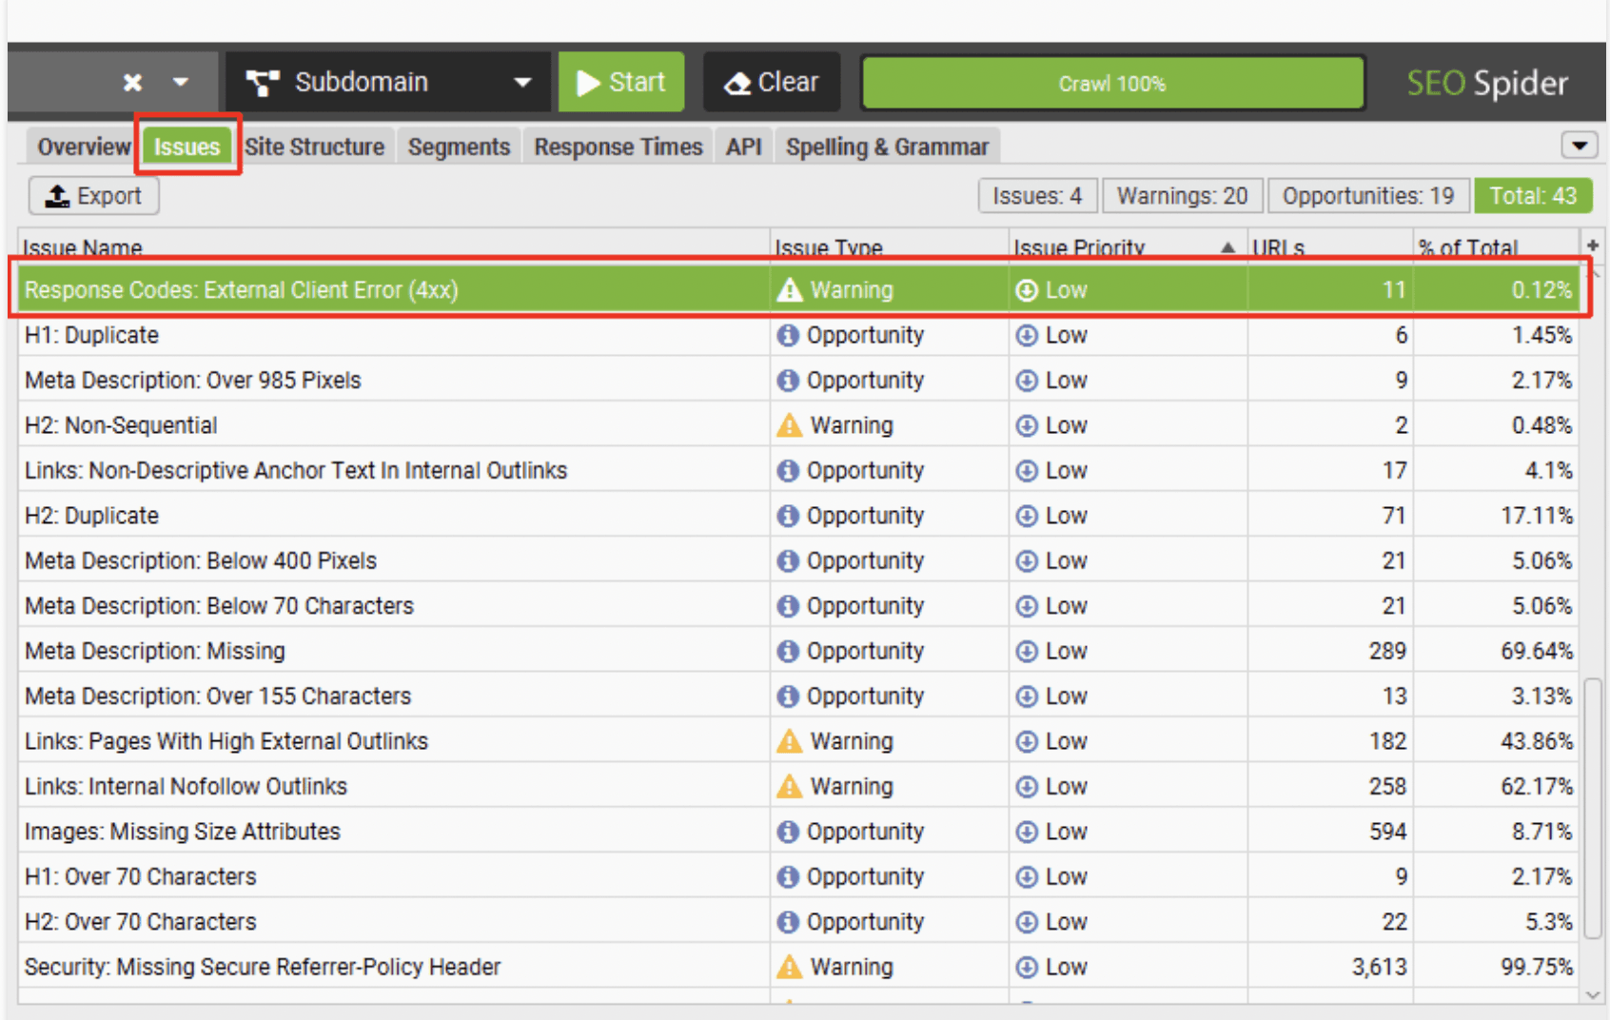
Task: Toggle the Warnings: 20 filter
Action: (x=1183, y=195)
